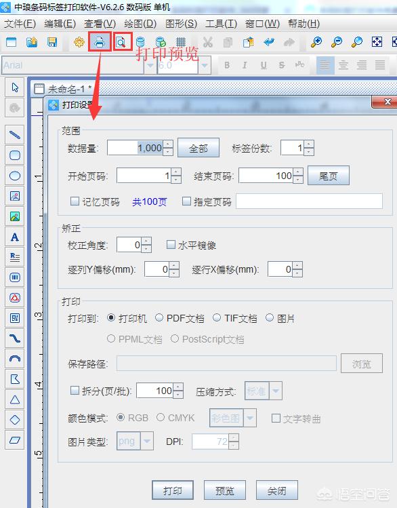This screenshot has width=397, height=508.
Task: Expand the font name dropdown
Action: [150, 65]
